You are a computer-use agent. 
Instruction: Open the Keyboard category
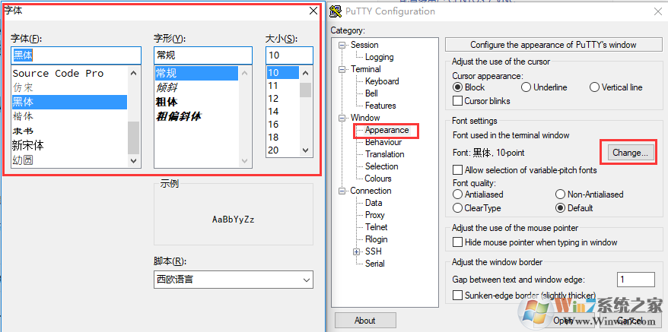pyautogui.click(x=382, y=81)
